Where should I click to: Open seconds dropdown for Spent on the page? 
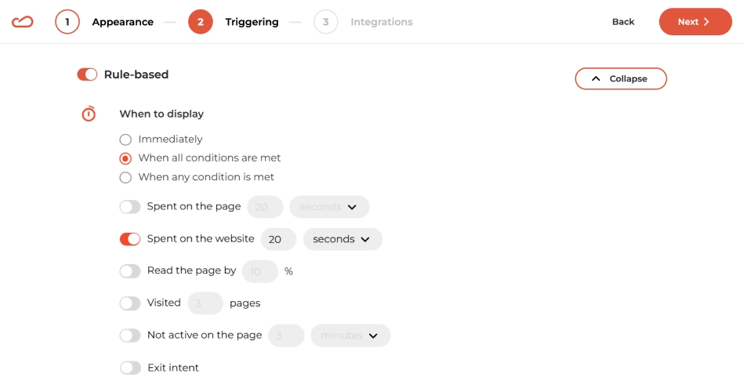tap(329, 207)
